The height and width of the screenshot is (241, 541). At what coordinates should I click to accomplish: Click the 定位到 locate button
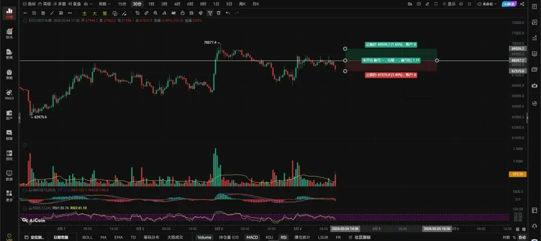coord(35,237)
